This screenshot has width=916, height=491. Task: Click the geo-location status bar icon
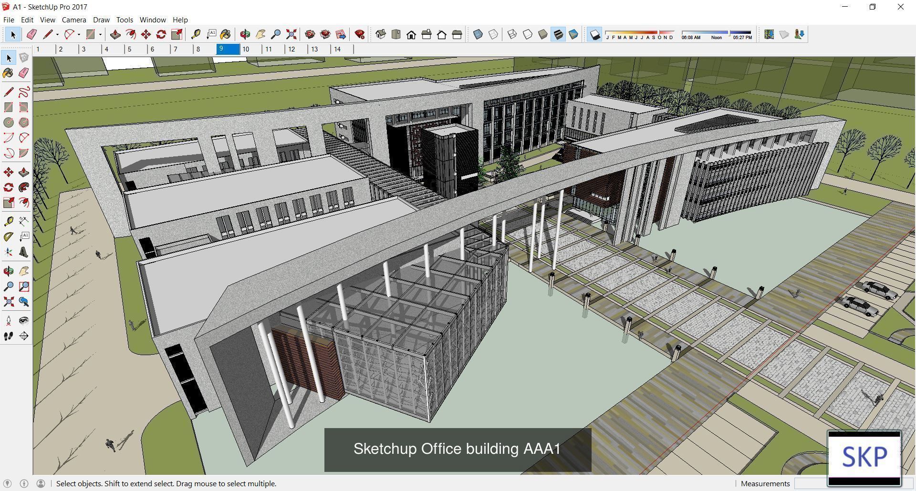pyautogui.click(x=7, y=483)
